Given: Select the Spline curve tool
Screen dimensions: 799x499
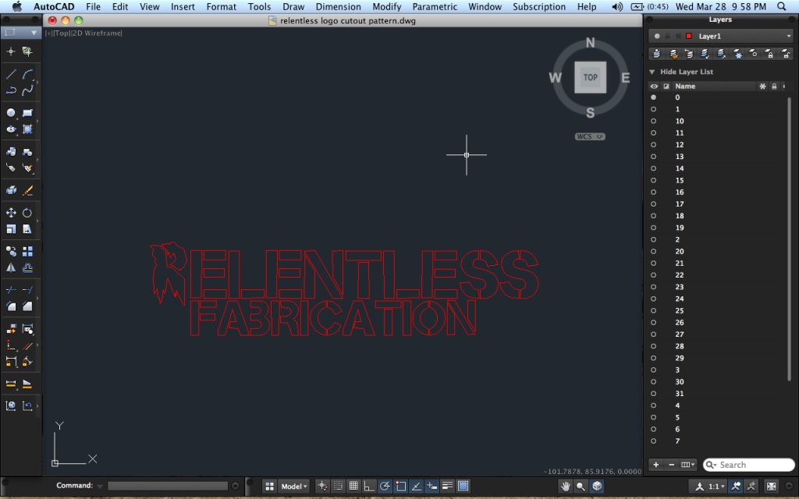Looking at the screenshot, I should pyautogui.click(x=27, y=90).
